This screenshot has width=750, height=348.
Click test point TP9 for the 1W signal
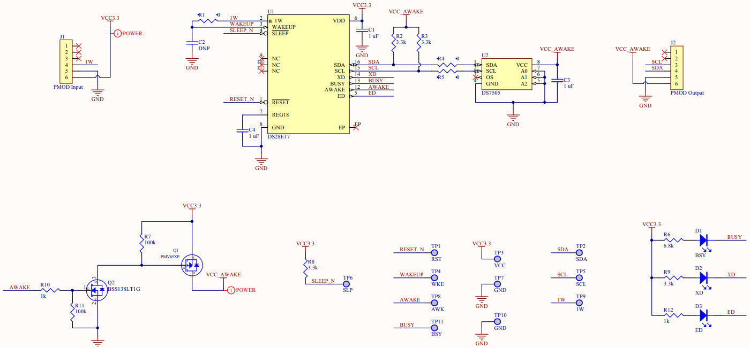coord(579,303)
